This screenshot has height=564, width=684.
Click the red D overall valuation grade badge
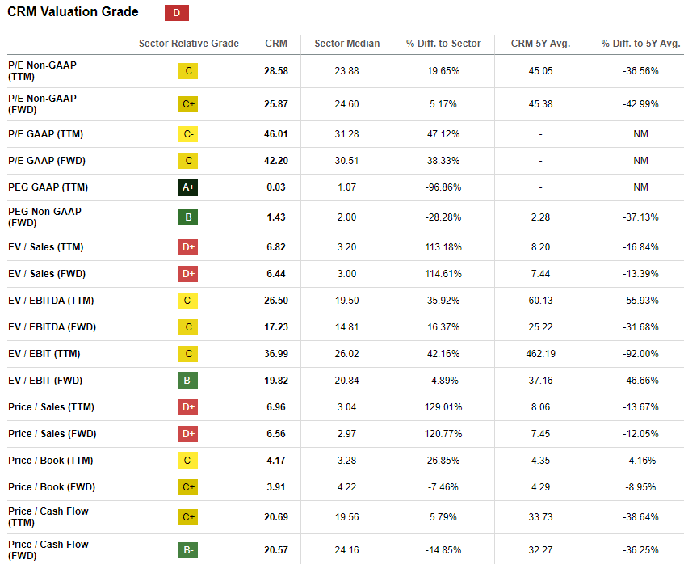click(177, 13)
